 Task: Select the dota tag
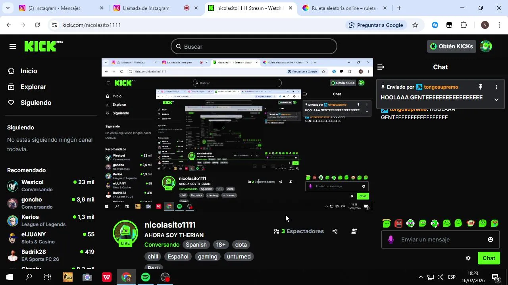(241, 245)
